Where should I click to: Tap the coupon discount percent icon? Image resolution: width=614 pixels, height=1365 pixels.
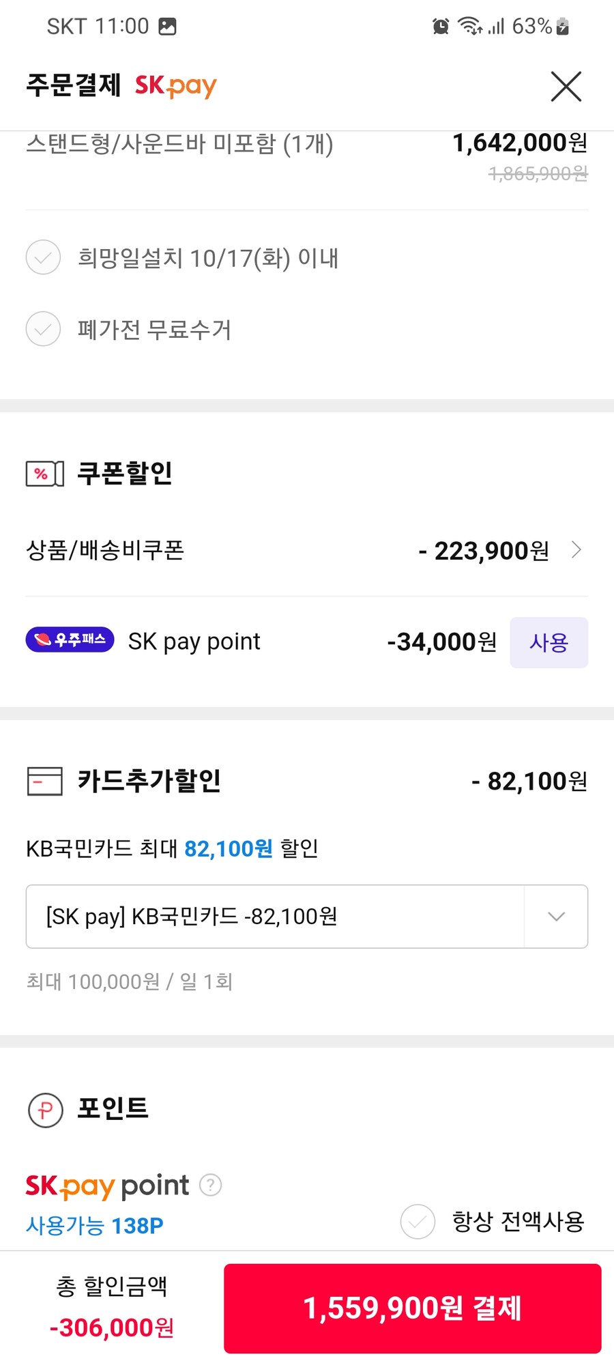(x=45, y=474)
